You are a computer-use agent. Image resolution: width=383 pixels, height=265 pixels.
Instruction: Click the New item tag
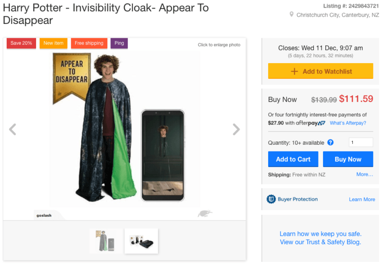tap(53, 43)
